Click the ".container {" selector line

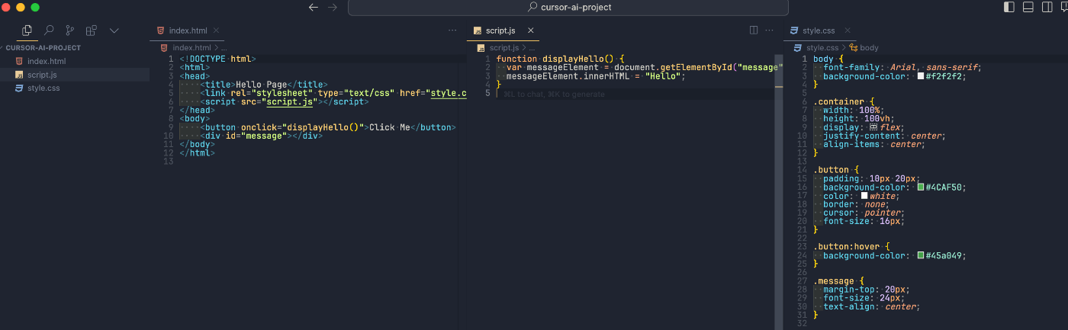point(844,101)
